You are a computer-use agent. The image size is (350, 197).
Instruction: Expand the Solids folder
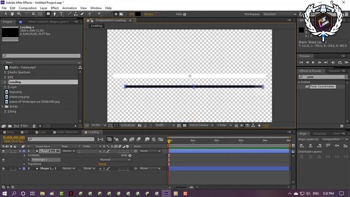[2, 107]
